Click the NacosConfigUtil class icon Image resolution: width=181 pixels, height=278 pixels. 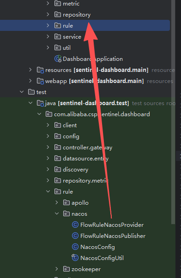click(75, 258)
